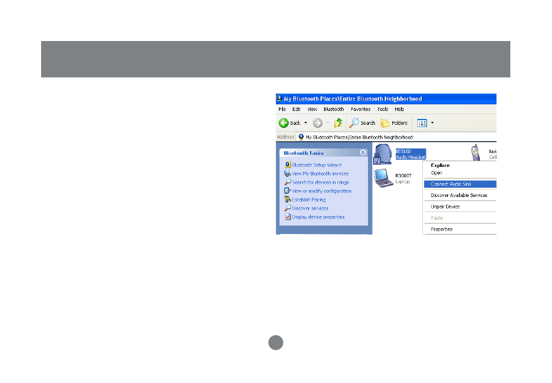
Task: Click Display device properties link
Action: [x=318, y=217]
